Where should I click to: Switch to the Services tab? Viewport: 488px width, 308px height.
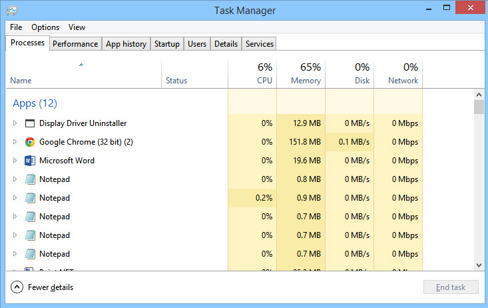[x=260, y=44]
